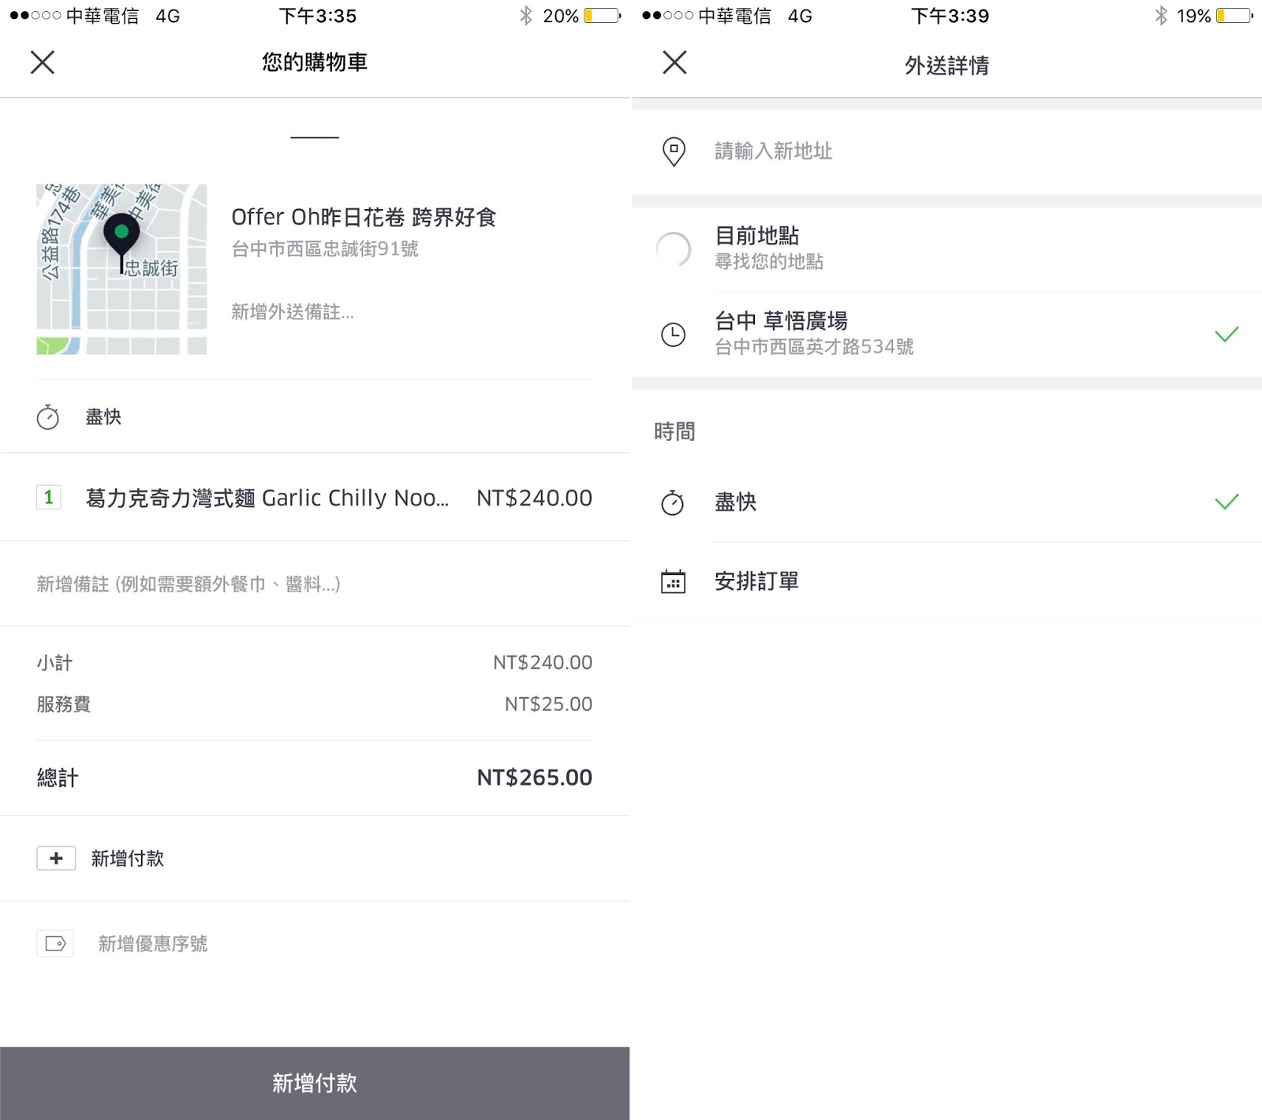
Task: Close the shopping cart screen
Action: 43,62
